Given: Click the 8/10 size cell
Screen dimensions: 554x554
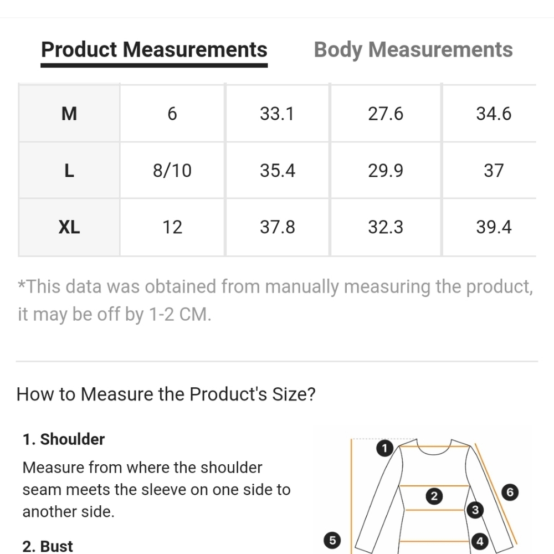Looking at the screenshot, I should (x=172, y=171).
